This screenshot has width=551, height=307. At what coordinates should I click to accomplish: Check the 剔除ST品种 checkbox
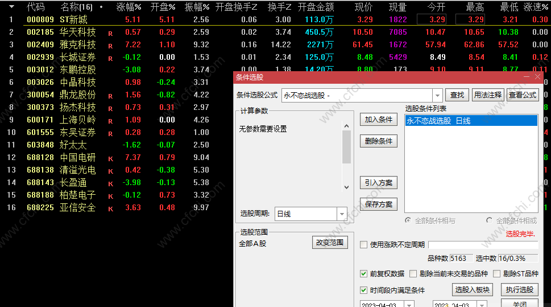coord(497,273)
